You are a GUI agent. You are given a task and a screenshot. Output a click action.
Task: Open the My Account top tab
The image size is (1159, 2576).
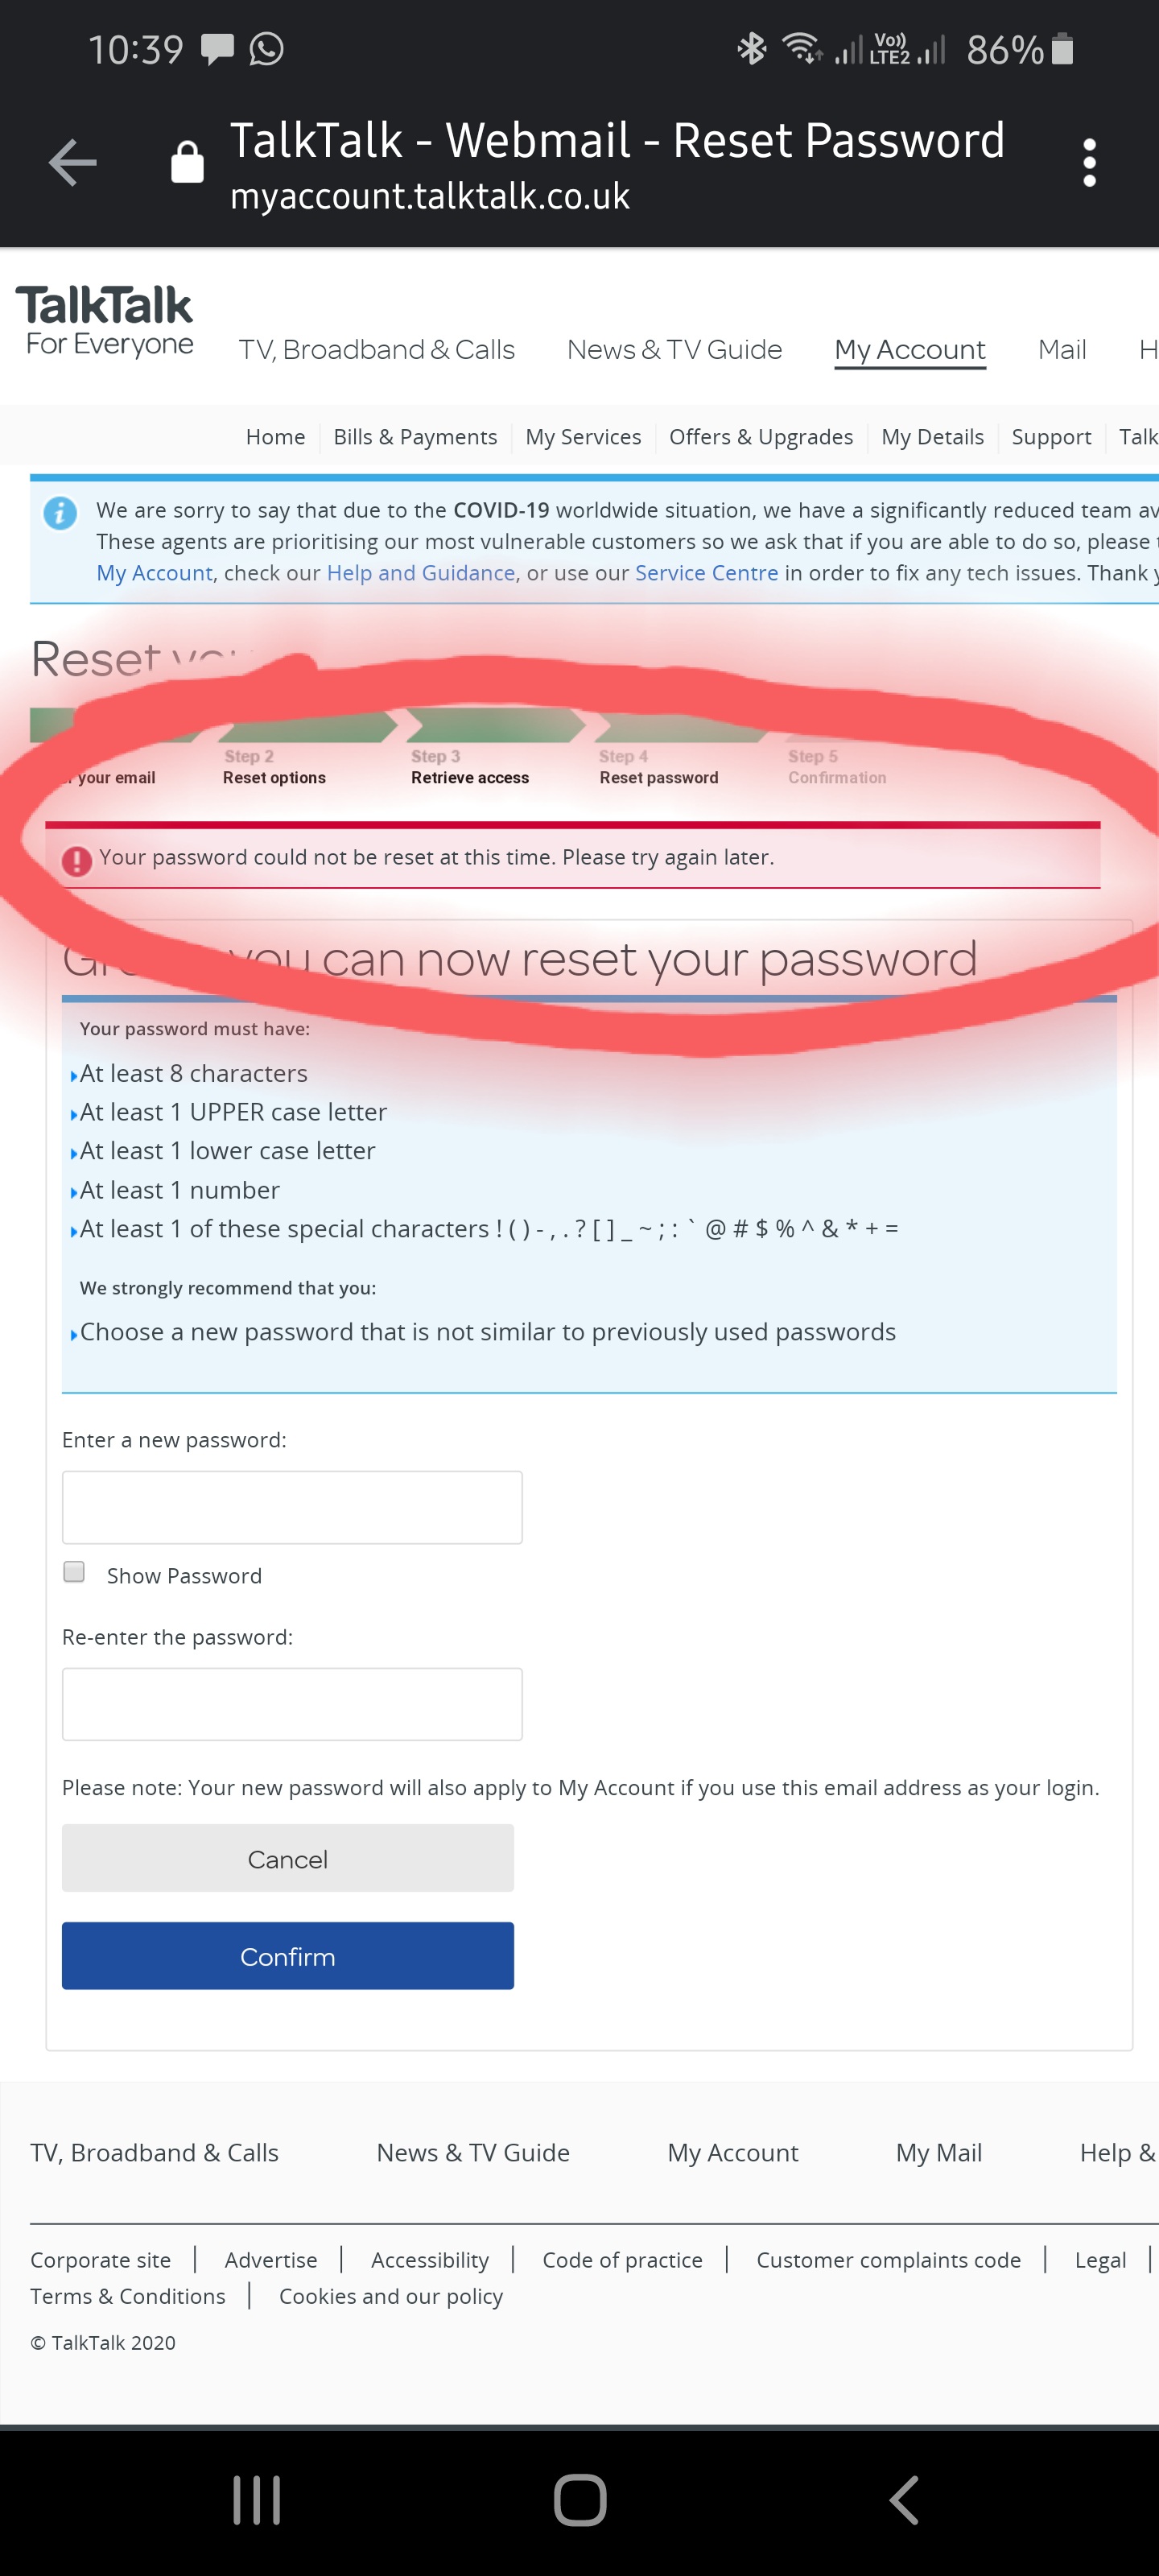[x=909, y=350]
